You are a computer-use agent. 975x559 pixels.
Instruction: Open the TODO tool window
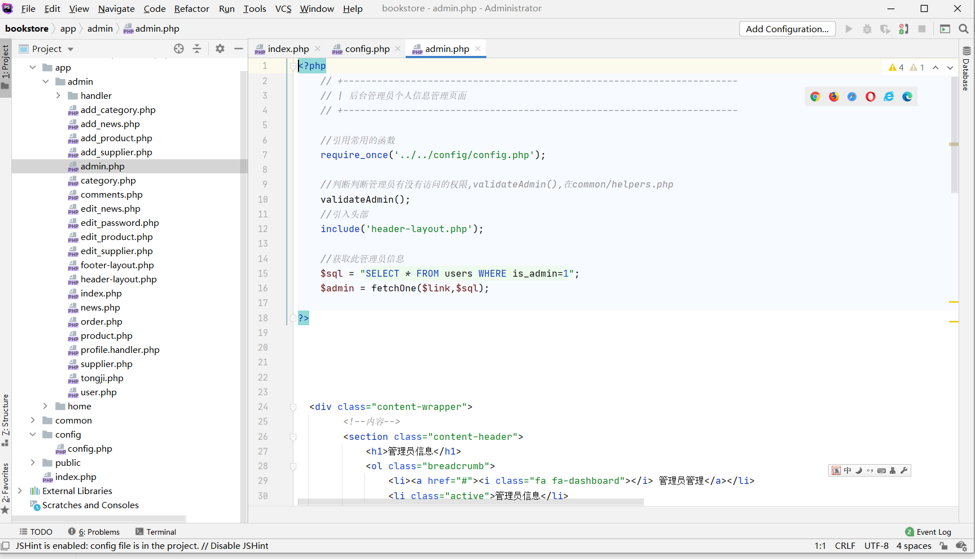[x=36, y=532]
